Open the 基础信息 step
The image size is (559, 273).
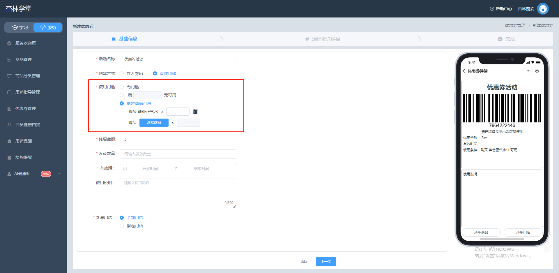click(x=125, y=39)
